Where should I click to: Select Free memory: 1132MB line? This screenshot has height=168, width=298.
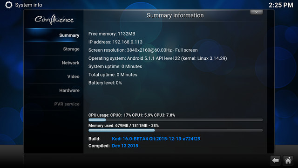click(x=112, y=34)
